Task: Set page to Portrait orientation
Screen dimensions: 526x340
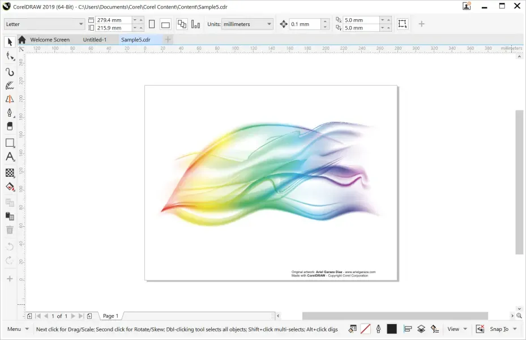Action: (152, 24)
